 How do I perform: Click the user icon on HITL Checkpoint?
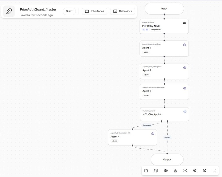tap(185, 112)
